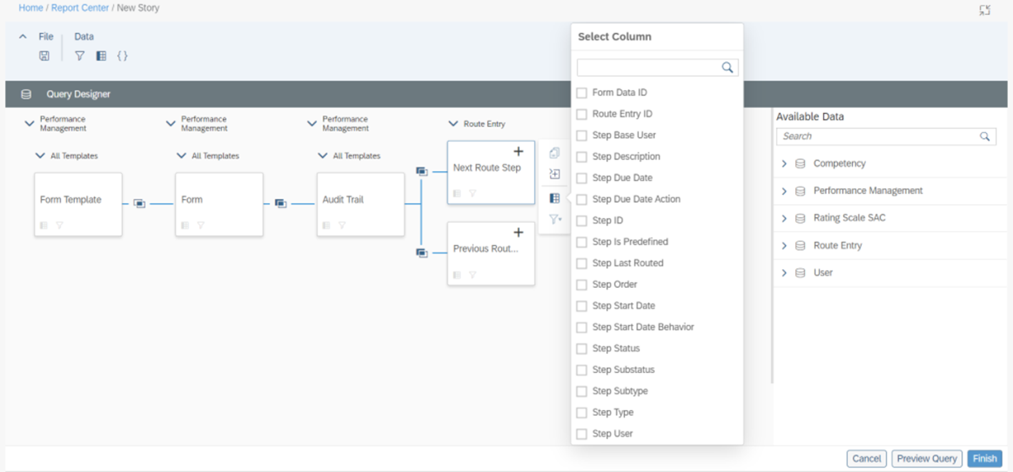Click the join icon between Form and Audit Trail
Viewport: 1013px width, 472px height.
[x=281, y=203]
